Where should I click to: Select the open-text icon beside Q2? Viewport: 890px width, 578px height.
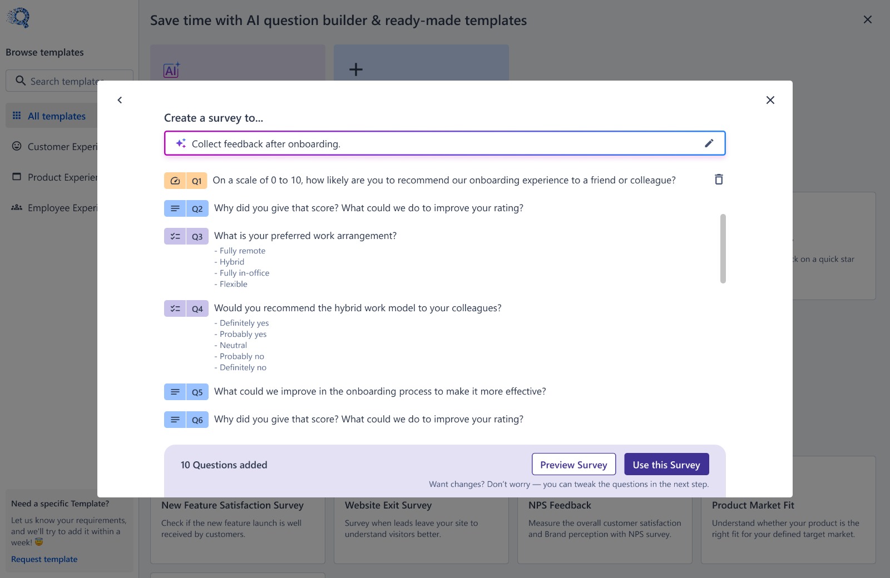click(174, 208)
